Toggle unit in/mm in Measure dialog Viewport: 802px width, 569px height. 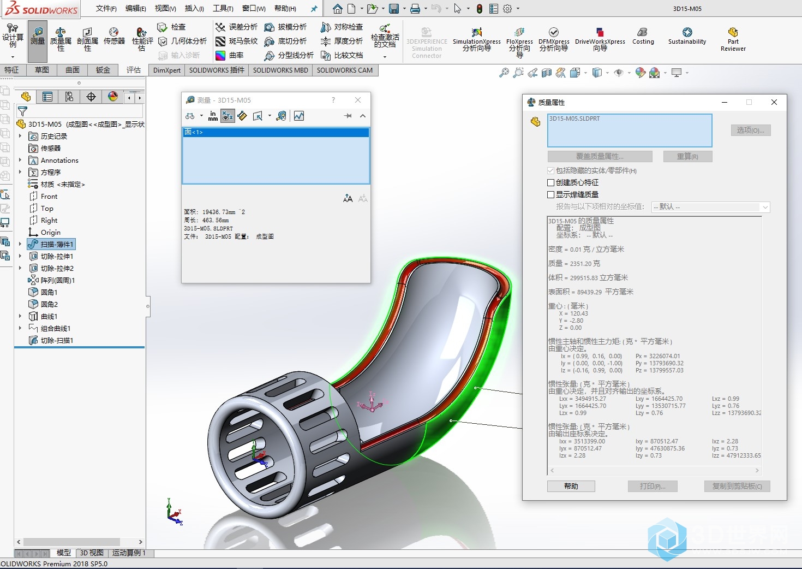(213, 116)
